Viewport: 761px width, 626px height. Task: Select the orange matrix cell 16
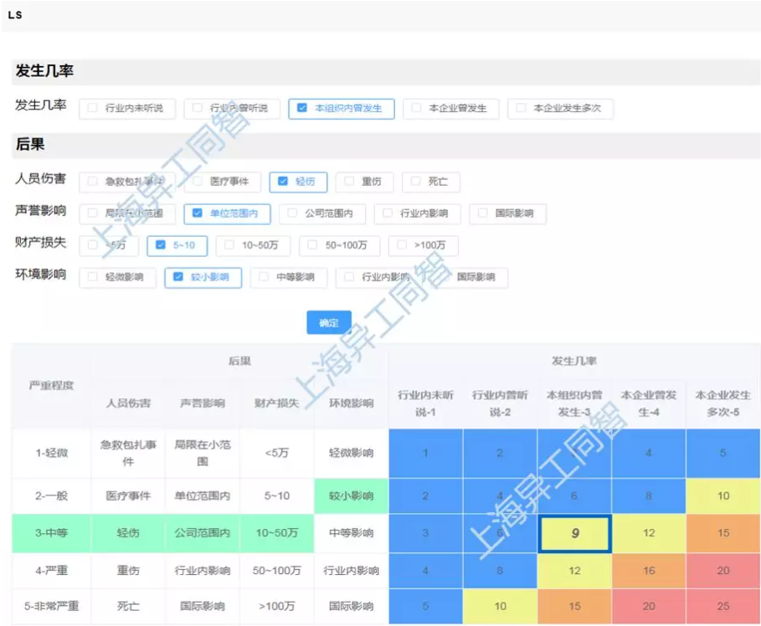pos(648,570)
